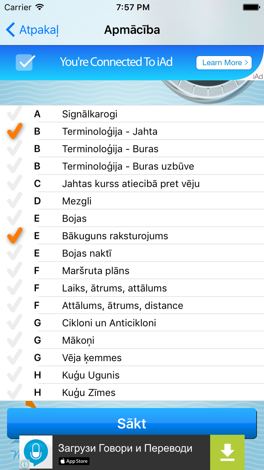Tick the Mākoņi checkmark
Viewport: 264px width, 470px height.
[x=14, y=340]
